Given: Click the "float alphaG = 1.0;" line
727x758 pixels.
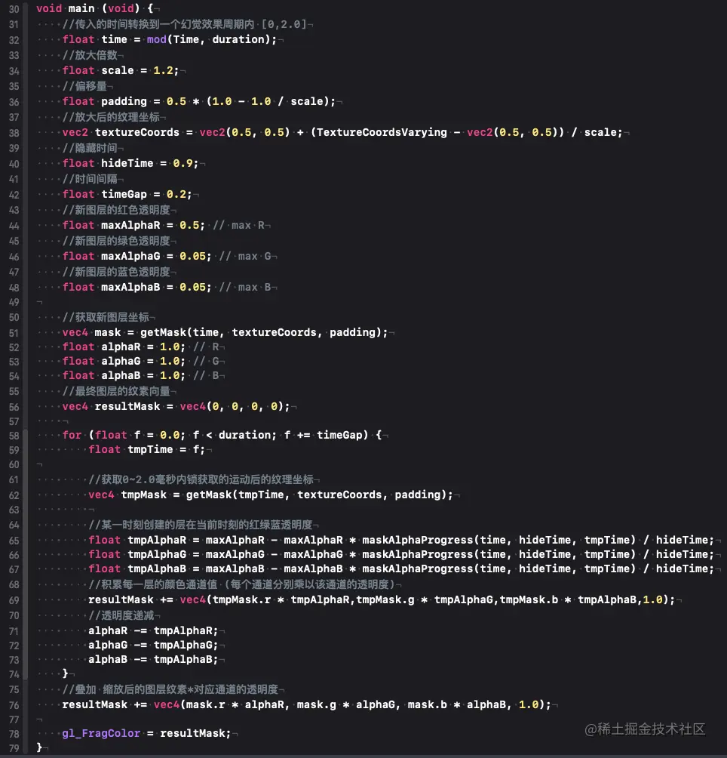Looking at the screenshot, I should pyautogui.click(x=124, y=361).
